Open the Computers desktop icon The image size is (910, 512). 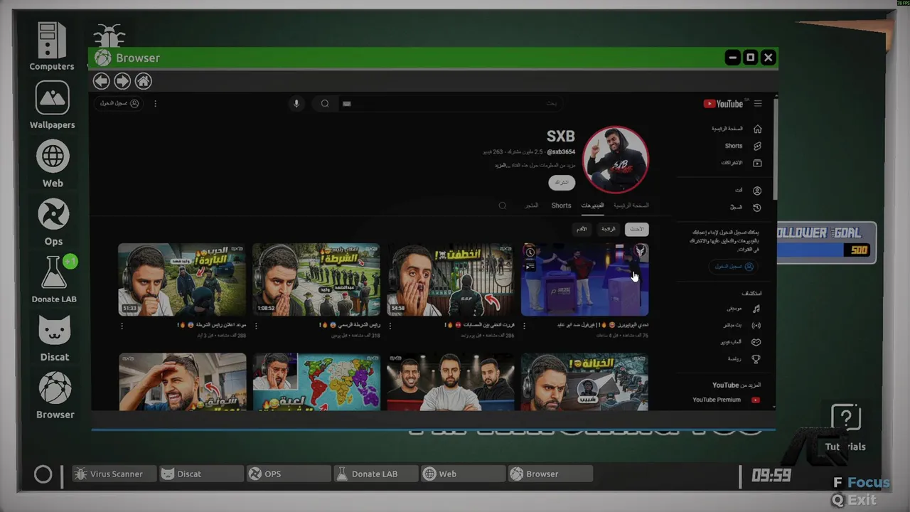point(52,46)
